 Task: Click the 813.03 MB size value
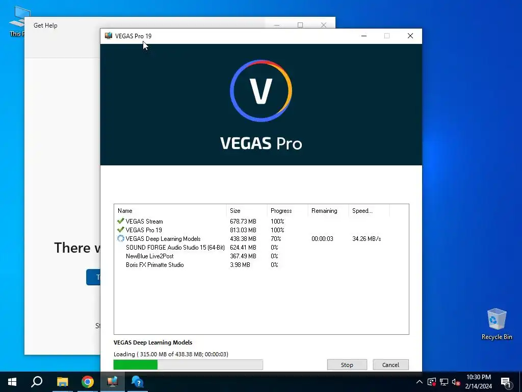(243, 230)
